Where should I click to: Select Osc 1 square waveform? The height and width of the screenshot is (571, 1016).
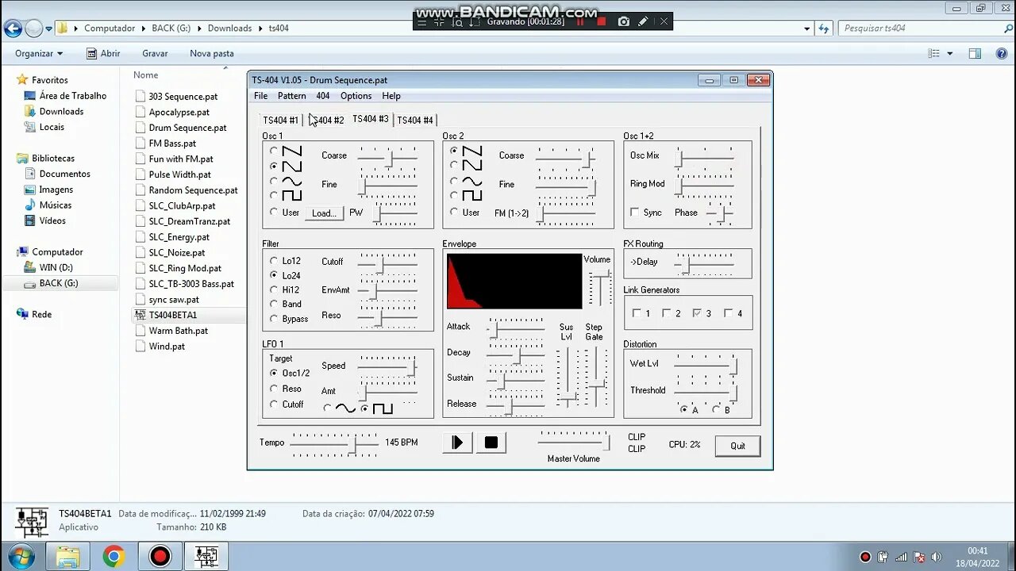point(274,196)
